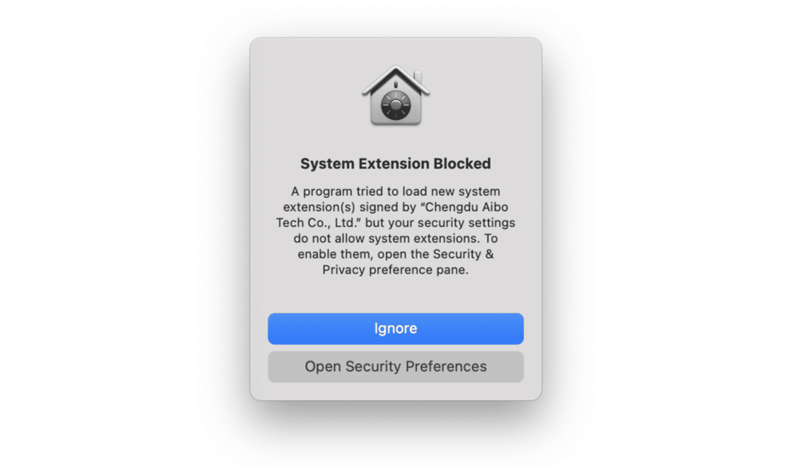Click empty dialog area above Ignore button

pos(395,296)
